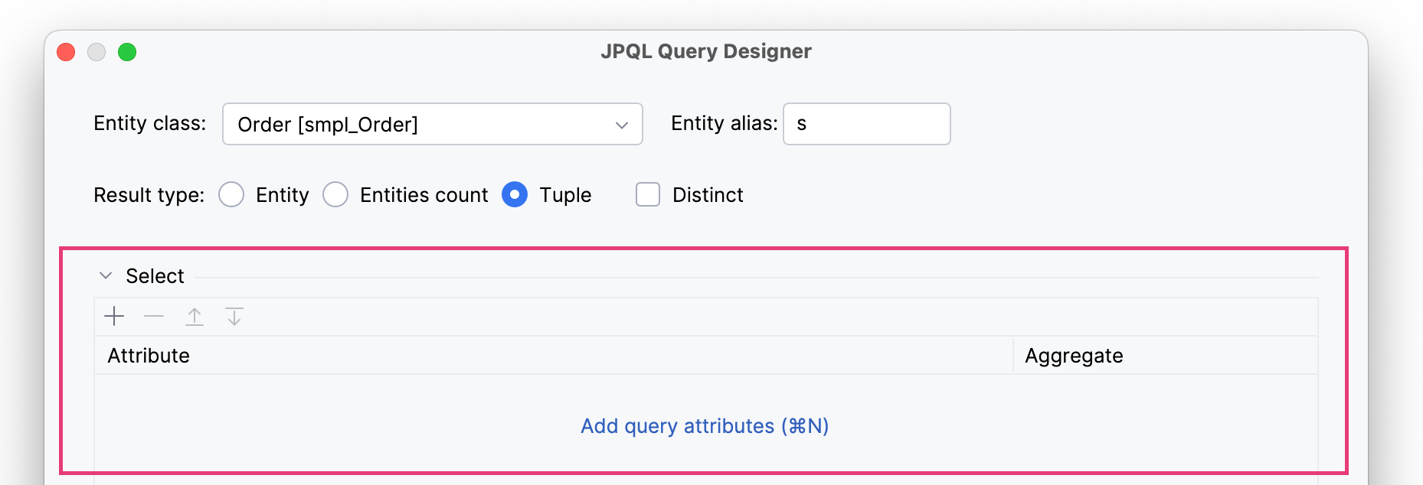Screen dimensions: 1423x485
Task: Select the Tuple radio button
Action: pos(515,195)
